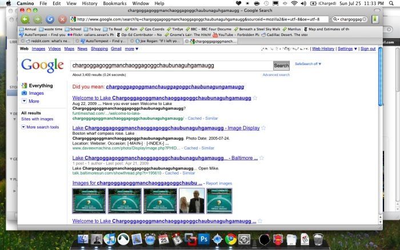Click the browser Forward button
The image size is (400, 250).
pos(36,19)
